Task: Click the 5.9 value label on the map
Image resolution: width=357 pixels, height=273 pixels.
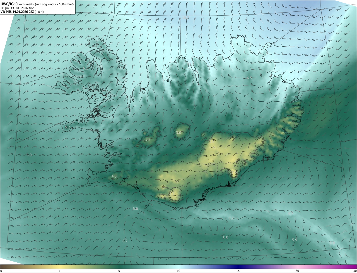Action: pyautogui.click(x=295, y=240)
